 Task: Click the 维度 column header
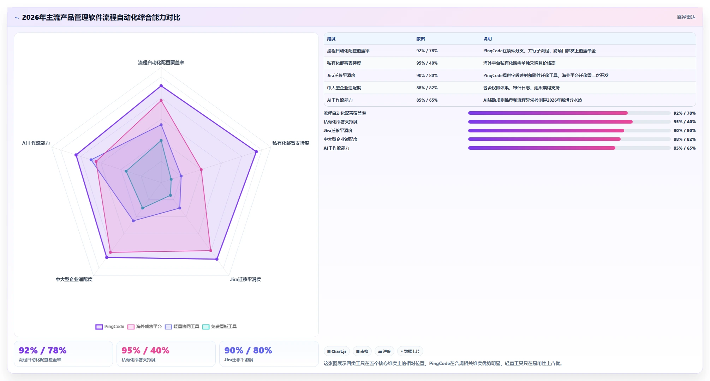[x=331, y=39]
